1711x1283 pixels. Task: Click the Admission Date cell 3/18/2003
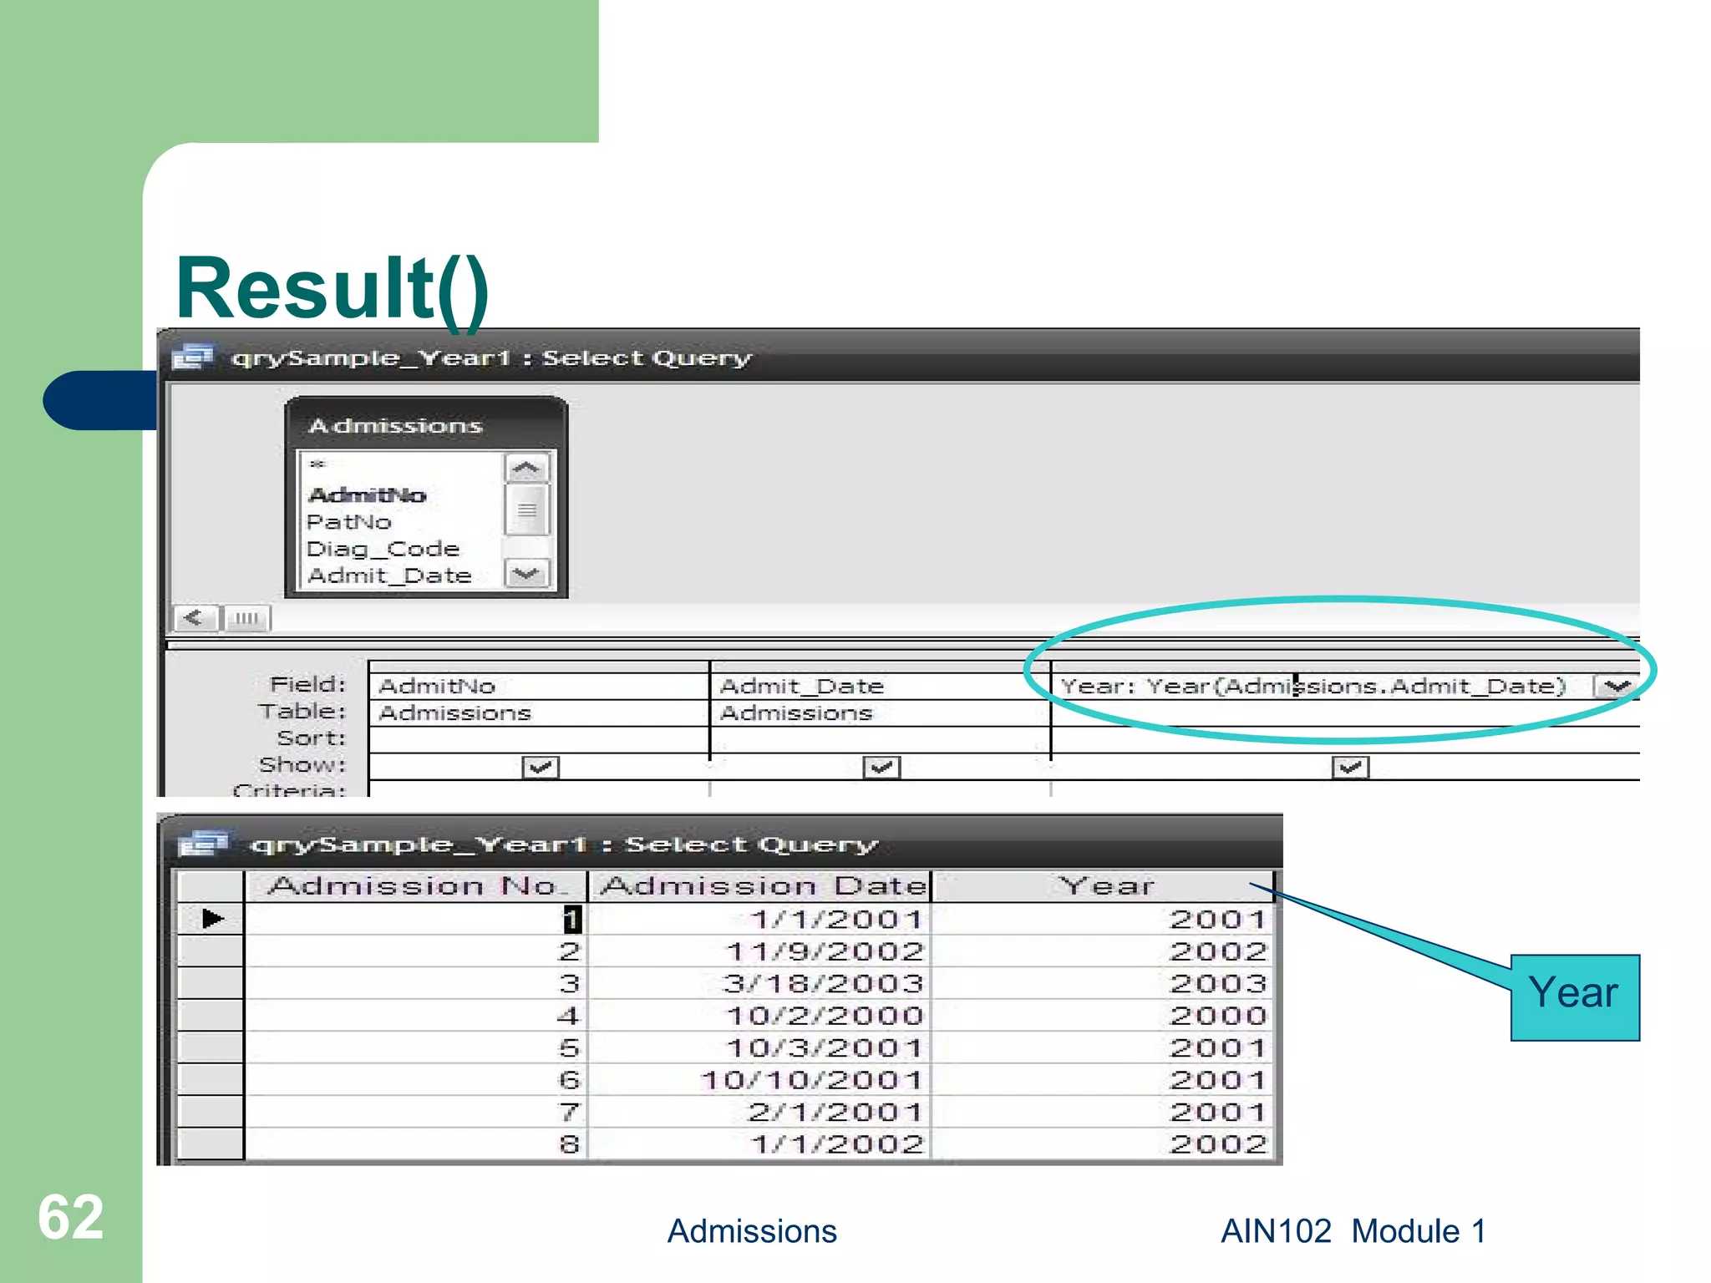click(x=759, y=983)
